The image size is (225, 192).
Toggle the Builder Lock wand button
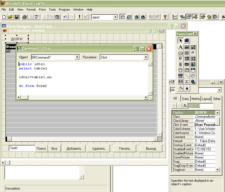point(180,88)
